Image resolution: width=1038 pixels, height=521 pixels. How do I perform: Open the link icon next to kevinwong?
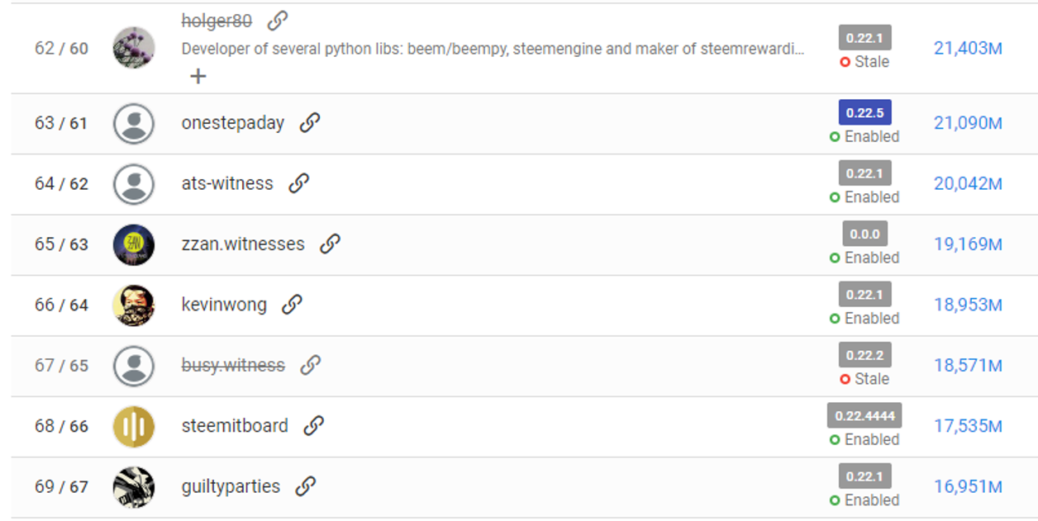(x=292, y=305)
